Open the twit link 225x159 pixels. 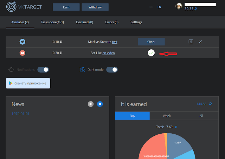[x=115, y=42]
